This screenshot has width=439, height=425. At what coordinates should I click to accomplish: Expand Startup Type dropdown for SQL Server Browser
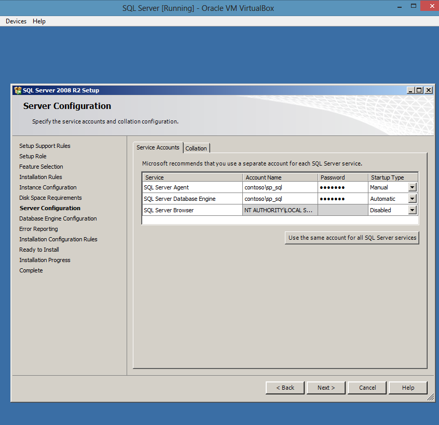pos(413,210)
